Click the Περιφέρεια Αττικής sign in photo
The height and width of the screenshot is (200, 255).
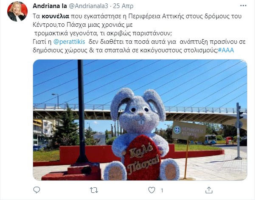189,131
